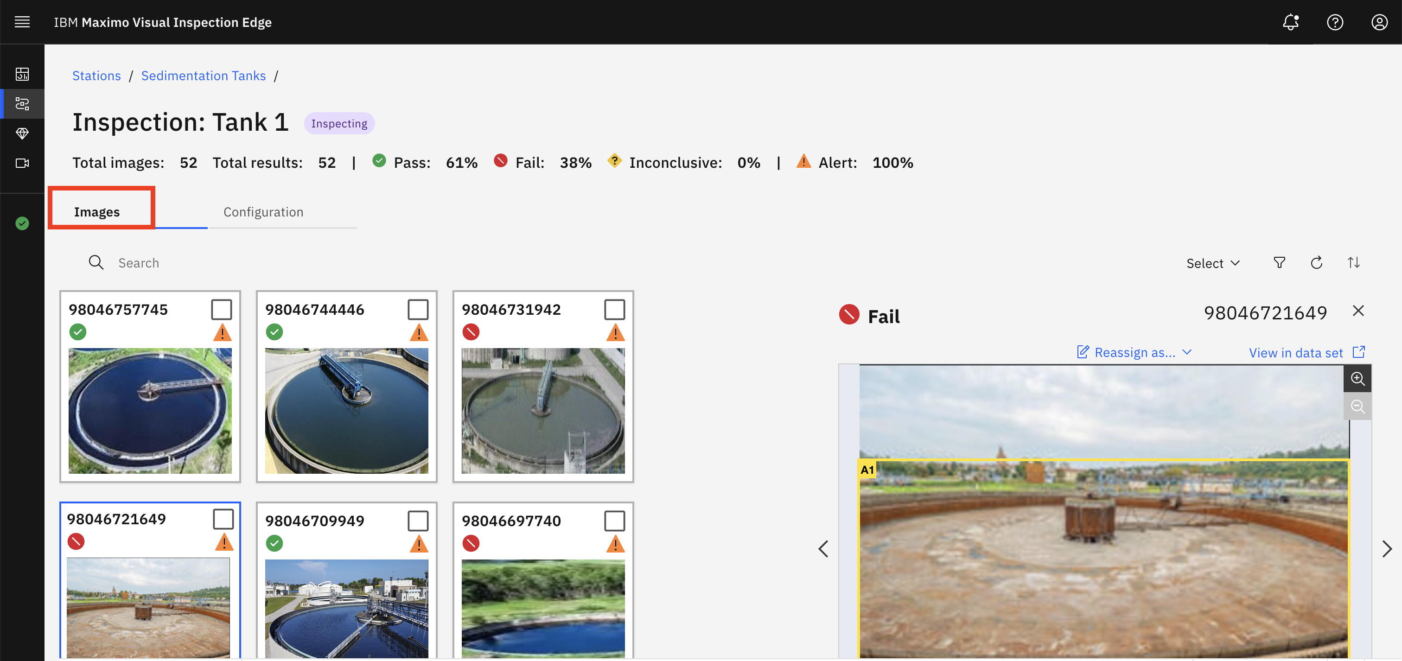
Task: Go to Stations breadcrumb link
Action: pos(96,76)
